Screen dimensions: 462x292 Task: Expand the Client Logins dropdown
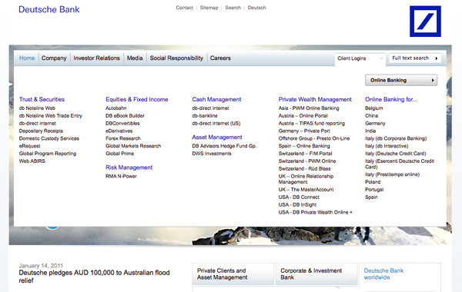pyautogui.click(x=360, y=58)
